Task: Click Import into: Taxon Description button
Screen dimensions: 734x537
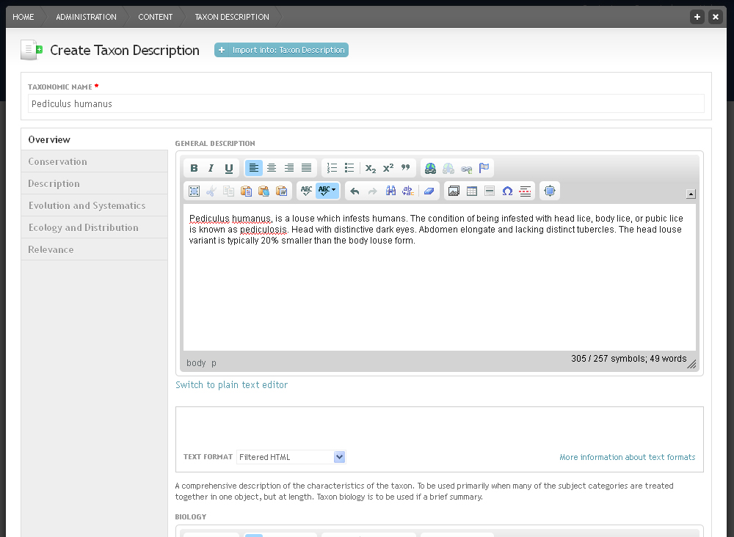Action: [281, 50]
